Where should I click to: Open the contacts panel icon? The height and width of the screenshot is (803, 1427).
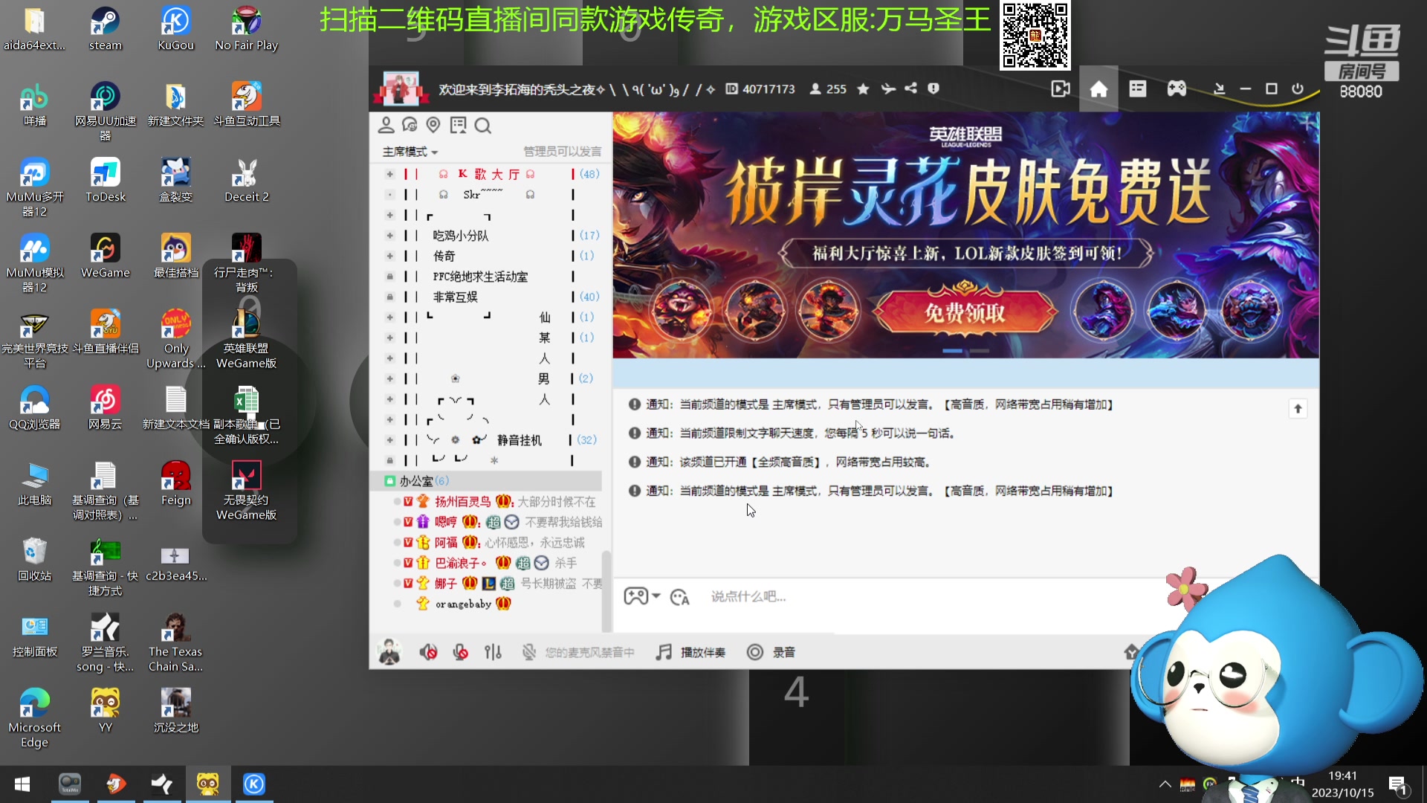point(386,125)
